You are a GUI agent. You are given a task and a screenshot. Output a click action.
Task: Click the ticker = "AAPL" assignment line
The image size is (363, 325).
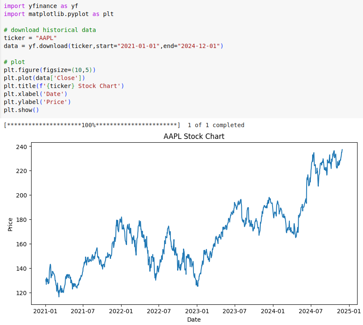pyautogui.click(x=30, y=38)
